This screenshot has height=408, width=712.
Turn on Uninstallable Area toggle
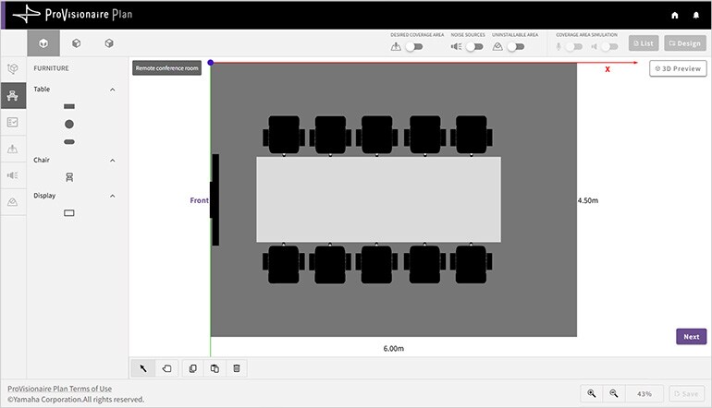click(x=514, y=46)
